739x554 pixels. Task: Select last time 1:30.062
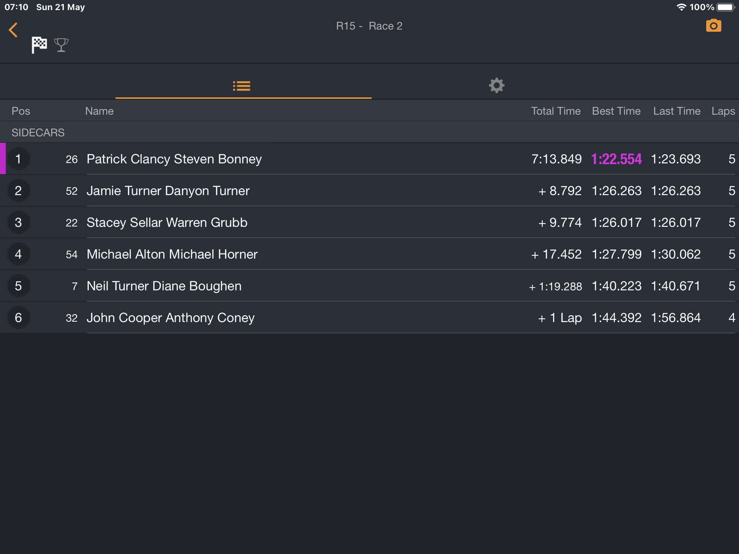(x=676, y=254)
